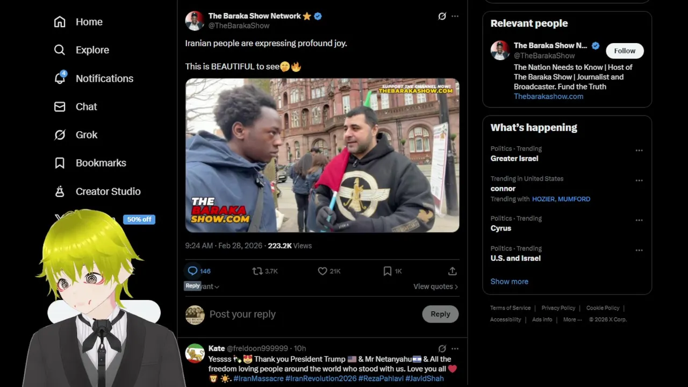Open Privacy Policy footer link
The width and height of the screenshot is (688, 387).
pos(558,308)
